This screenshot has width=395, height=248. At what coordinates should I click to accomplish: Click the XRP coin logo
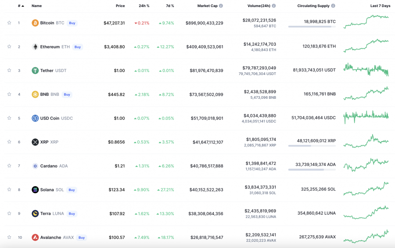tap(35, 142)
